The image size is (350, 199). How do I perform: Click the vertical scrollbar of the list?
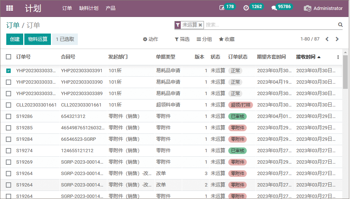345,74
